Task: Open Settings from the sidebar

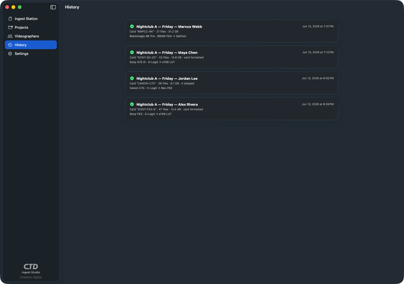Action: (x=31, y=54)
